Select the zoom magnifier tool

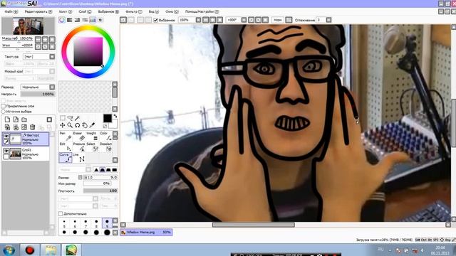click(70, 125)
